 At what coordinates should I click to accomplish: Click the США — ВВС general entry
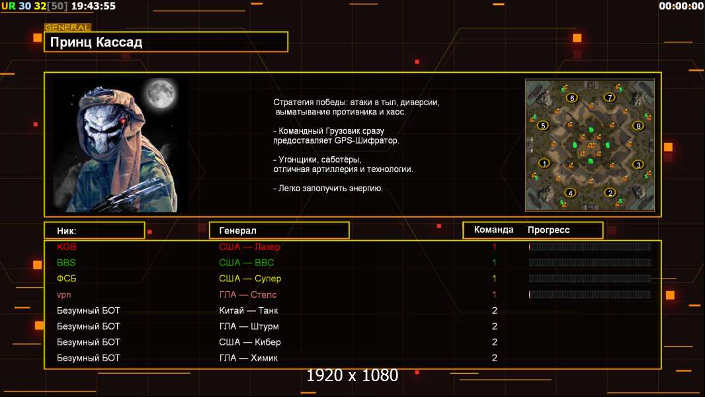click(x=247, y=263)
